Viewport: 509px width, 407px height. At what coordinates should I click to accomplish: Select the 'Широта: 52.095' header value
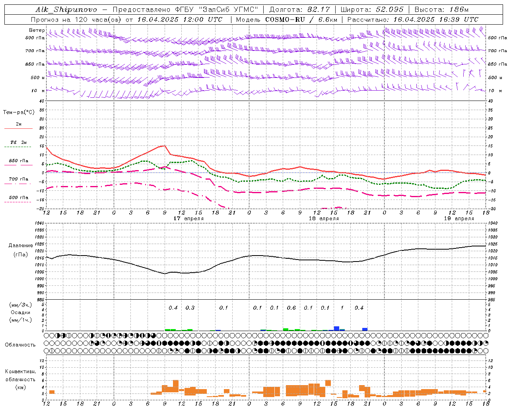(372, 10)
